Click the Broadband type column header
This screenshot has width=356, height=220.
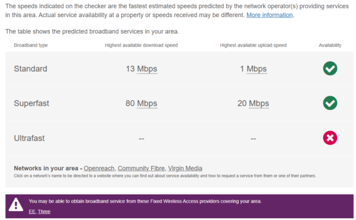pos(31,45)
